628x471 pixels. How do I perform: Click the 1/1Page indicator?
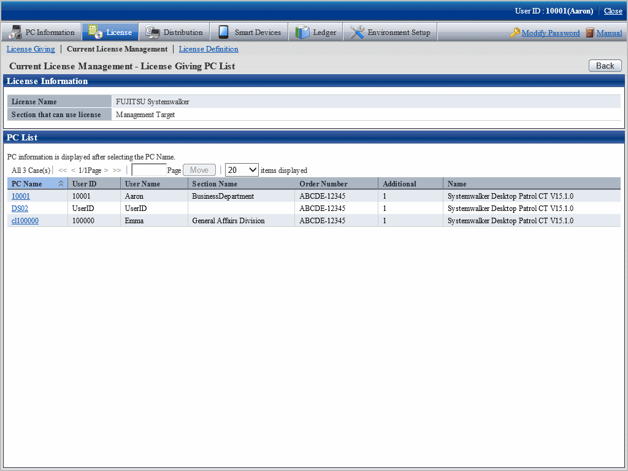[x=90, y=170]
